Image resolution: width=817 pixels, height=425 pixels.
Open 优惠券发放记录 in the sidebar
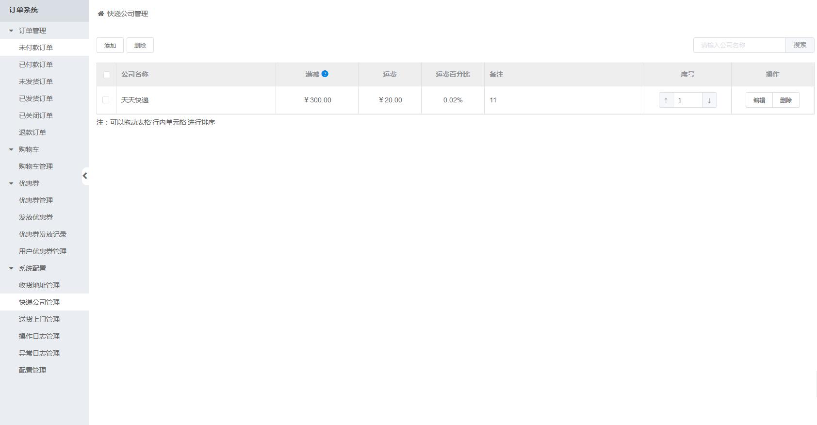pos(45,234)
